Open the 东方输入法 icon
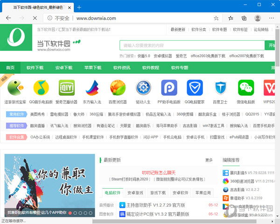 [92, 87]
